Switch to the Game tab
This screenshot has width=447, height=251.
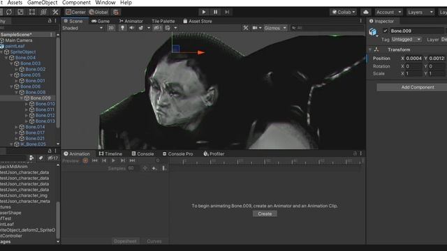tap(101, 21)
